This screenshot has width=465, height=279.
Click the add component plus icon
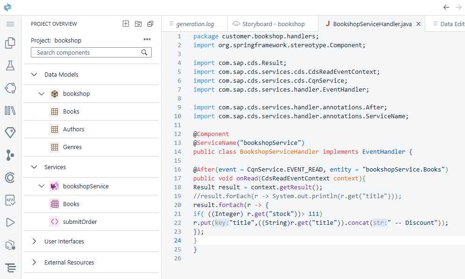126,24
